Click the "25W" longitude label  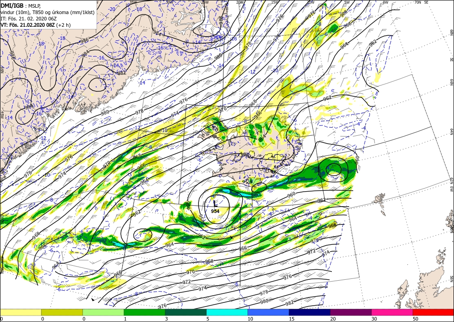click(x=205, y=2)
